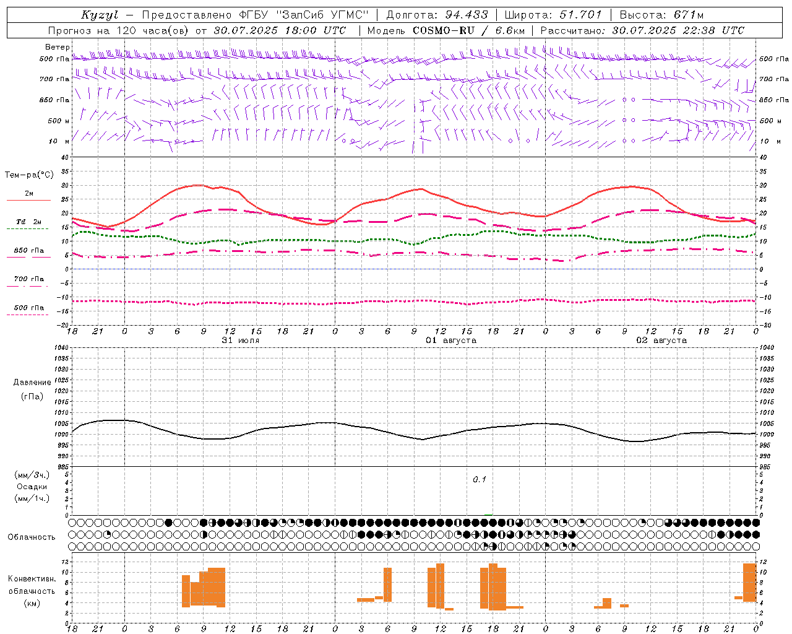The image size is (792, 634).
Task: Click the "0.1" precipitation amount value
Action: pos(480,480)
